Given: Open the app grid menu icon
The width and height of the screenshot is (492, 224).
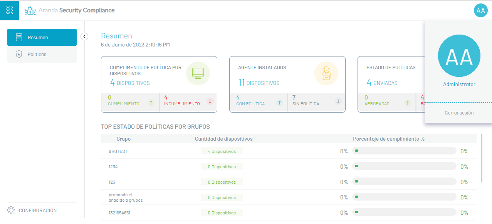Looking at the screenshot, I should (x=9, y=10).
